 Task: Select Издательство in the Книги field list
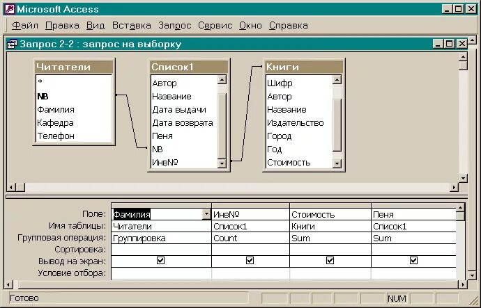coord(299,122)
